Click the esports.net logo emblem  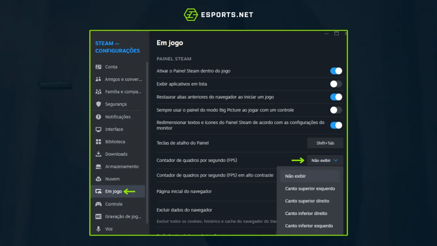(191, 15)
